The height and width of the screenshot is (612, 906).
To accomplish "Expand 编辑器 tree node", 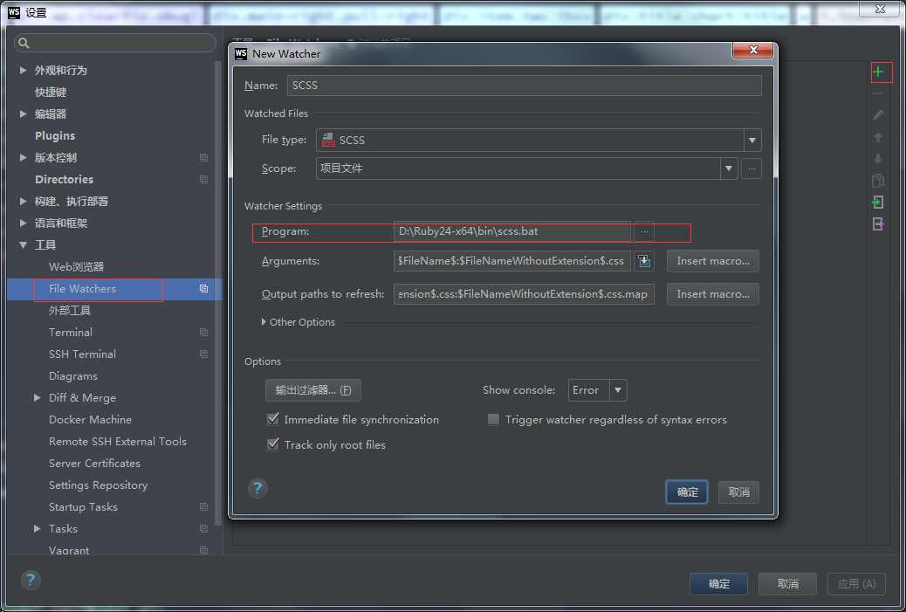I will tap(23, 113).
